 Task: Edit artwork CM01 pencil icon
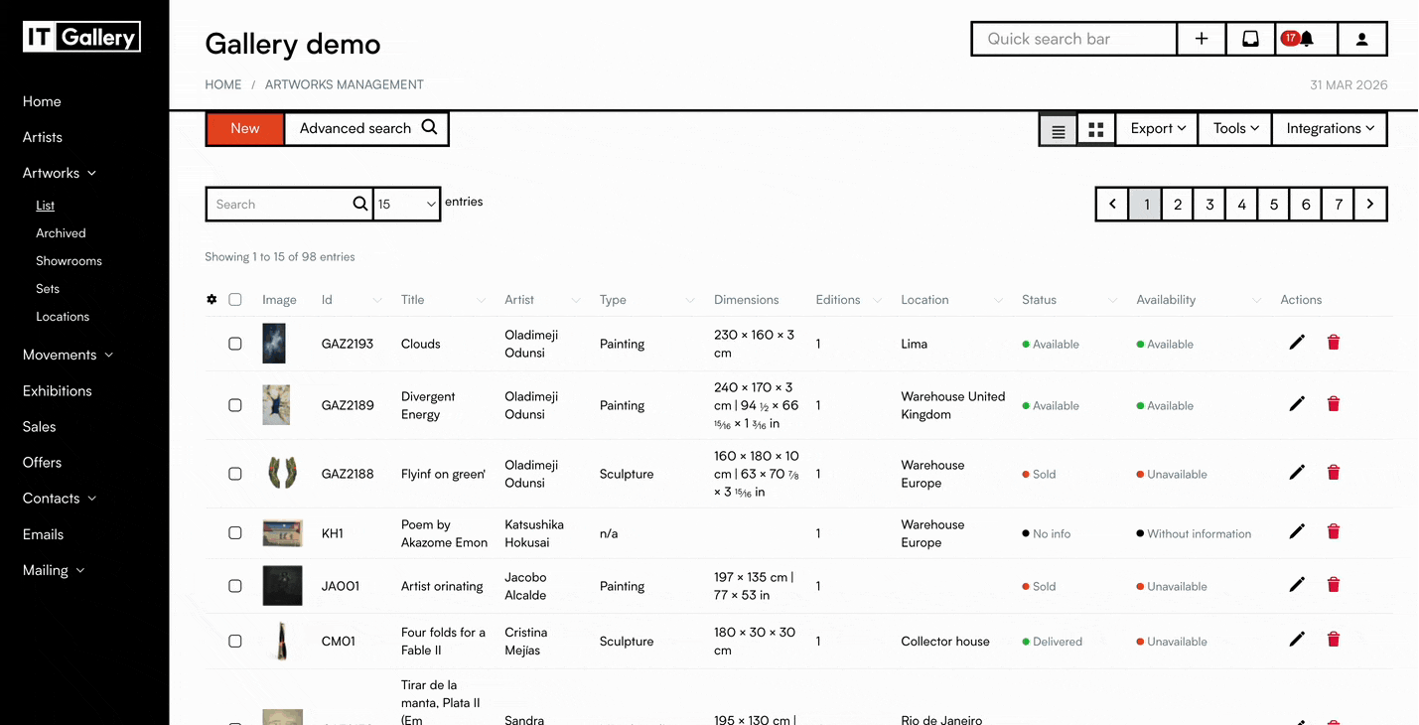1297,640
